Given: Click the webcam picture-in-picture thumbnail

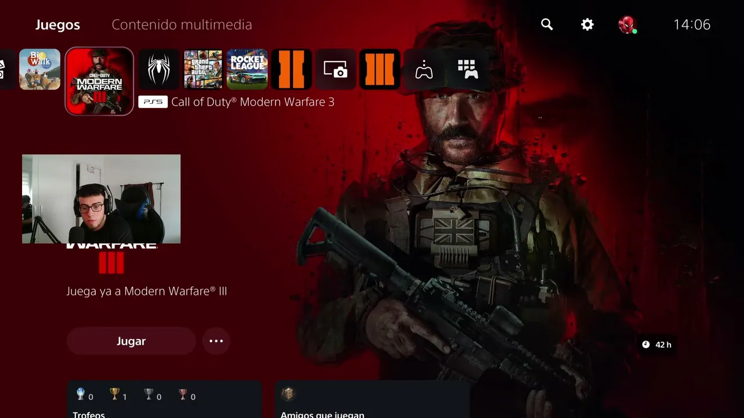Looking at the screenshot, I should tap(101, 199).
